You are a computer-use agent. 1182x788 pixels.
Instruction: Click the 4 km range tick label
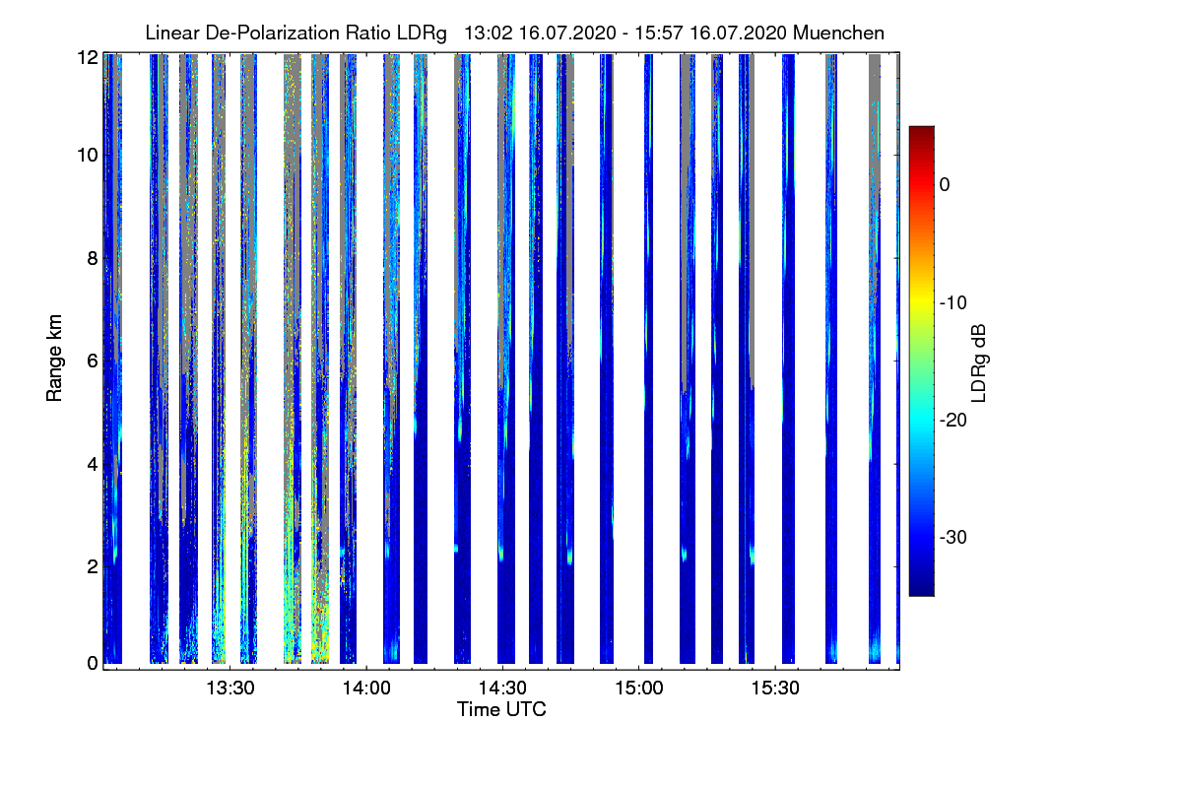click(x=93, y=463)
